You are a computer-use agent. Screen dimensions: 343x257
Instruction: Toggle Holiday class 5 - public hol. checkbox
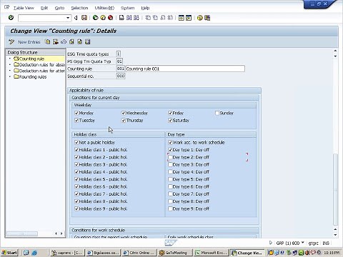coord(76,179)
